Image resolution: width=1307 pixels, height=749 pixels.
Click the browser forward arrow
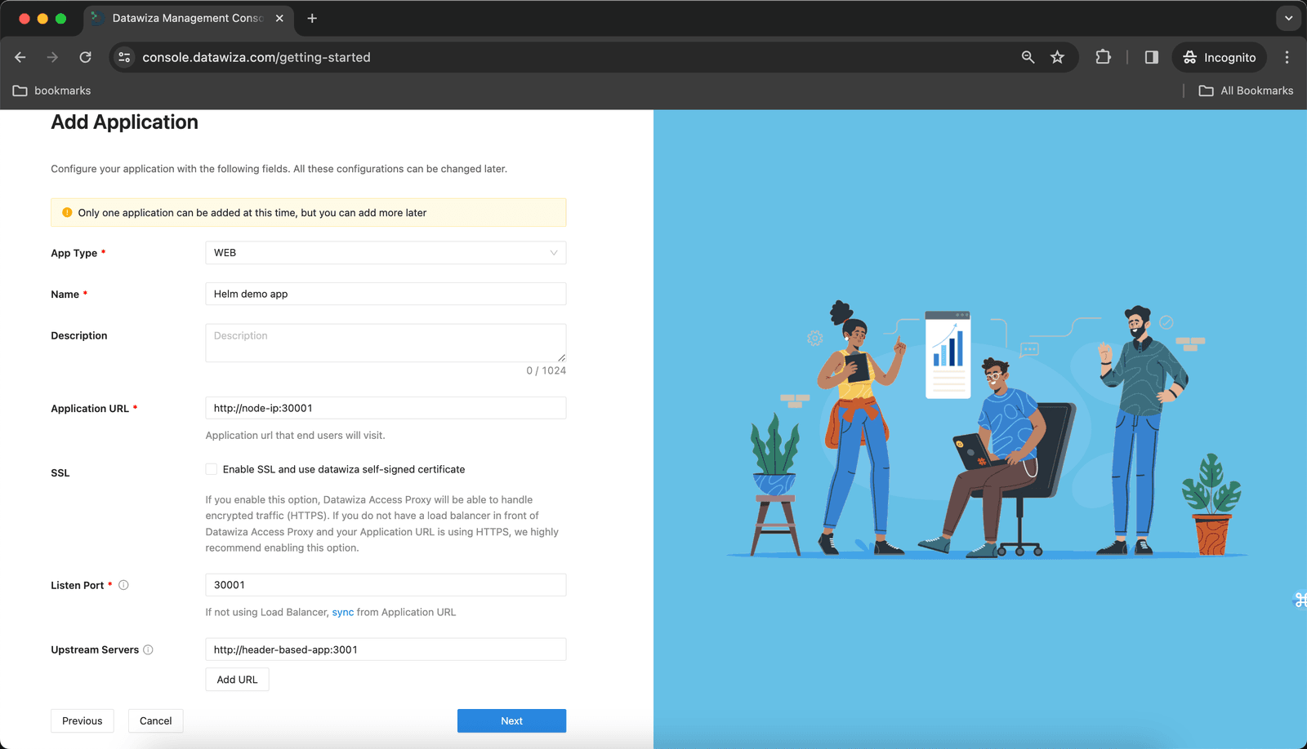coord(52,57)
